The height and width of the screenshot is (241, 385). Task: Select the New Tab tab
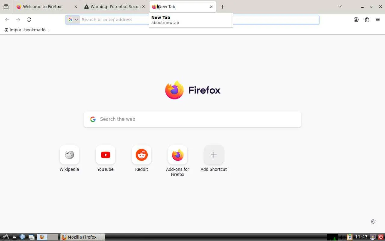183,7
